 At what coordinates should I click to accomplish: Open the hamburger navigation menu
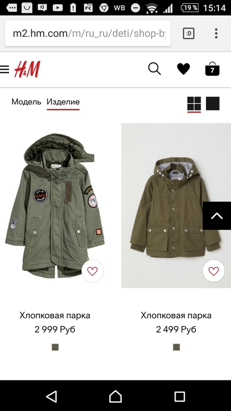(x=4, y=69)
